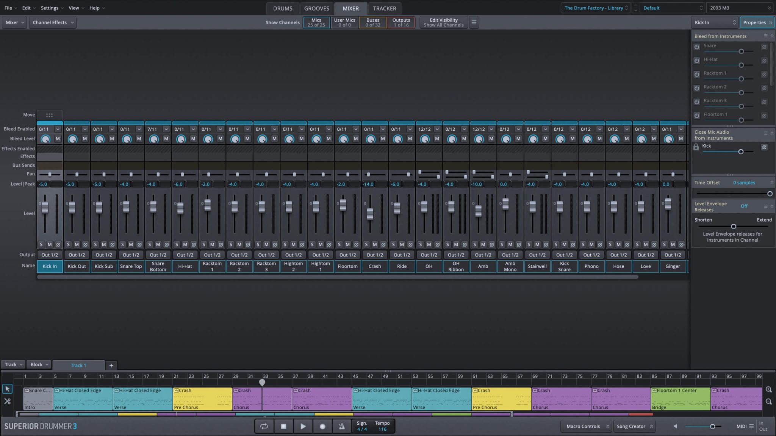The image size is (776, 436).
Task: Enable the metronome icon
Action: point(341,426)
